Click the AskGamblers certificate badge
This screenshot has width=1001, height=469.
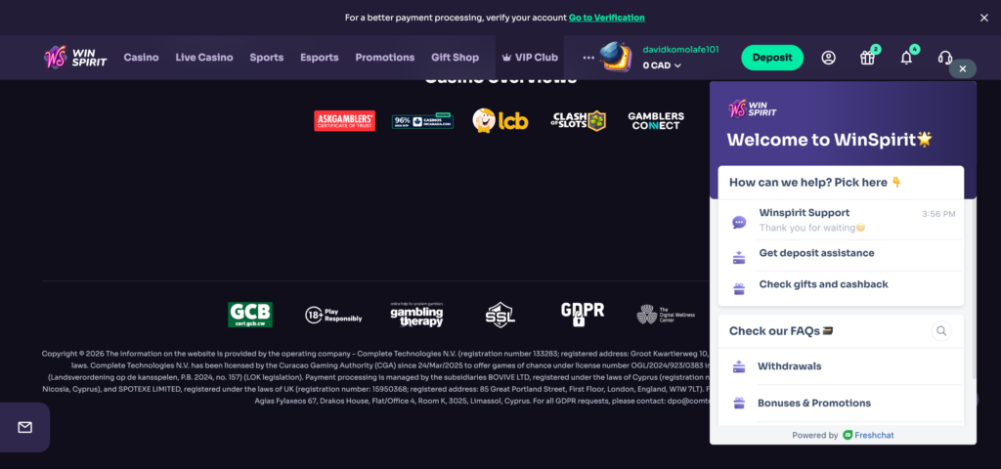(x=344, y=120)
